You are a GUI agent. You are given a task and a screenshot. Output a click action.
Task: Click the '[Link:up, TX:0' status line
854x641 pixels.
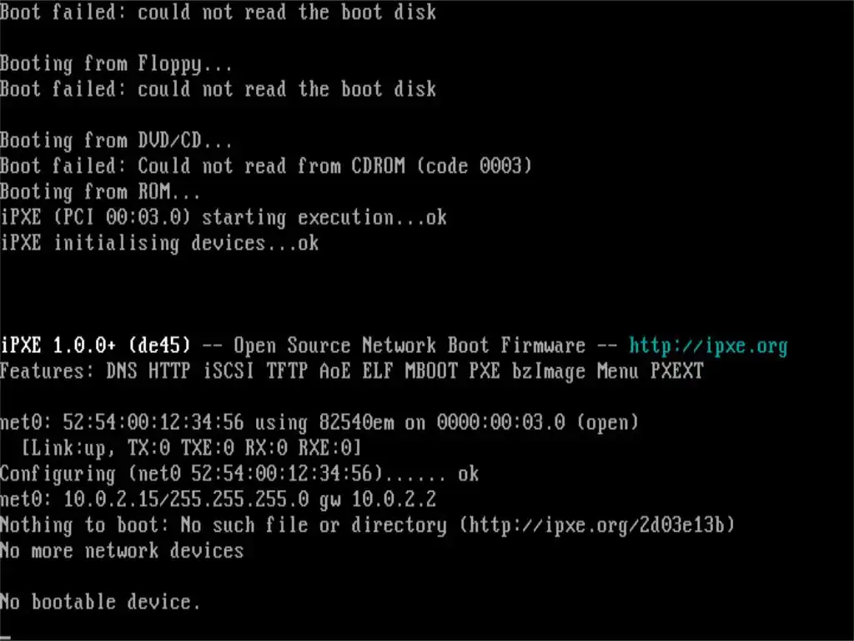point(191,448)
